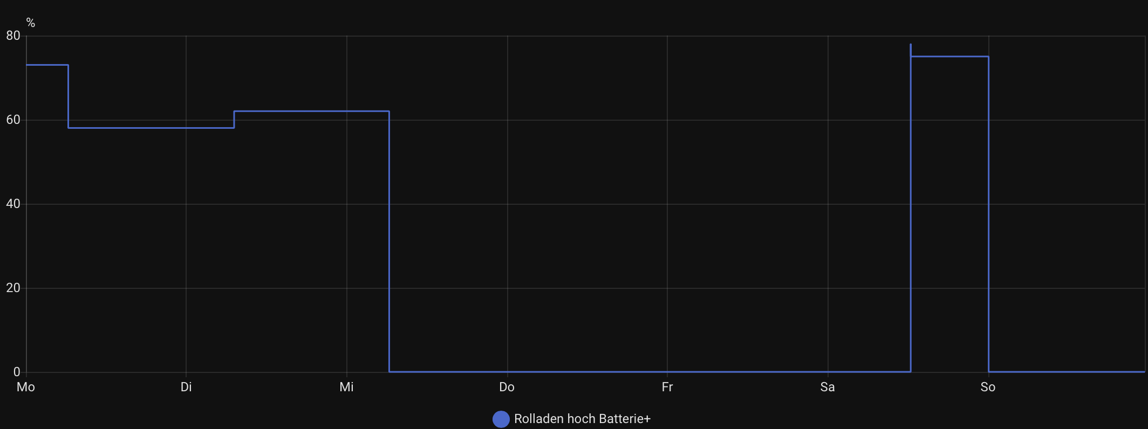Click the Sa day label

coord(828,387)
